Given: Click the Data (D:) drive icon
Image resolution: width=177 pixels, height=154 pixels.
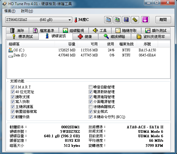Looking at the screenshot, I should click(11, 56).
